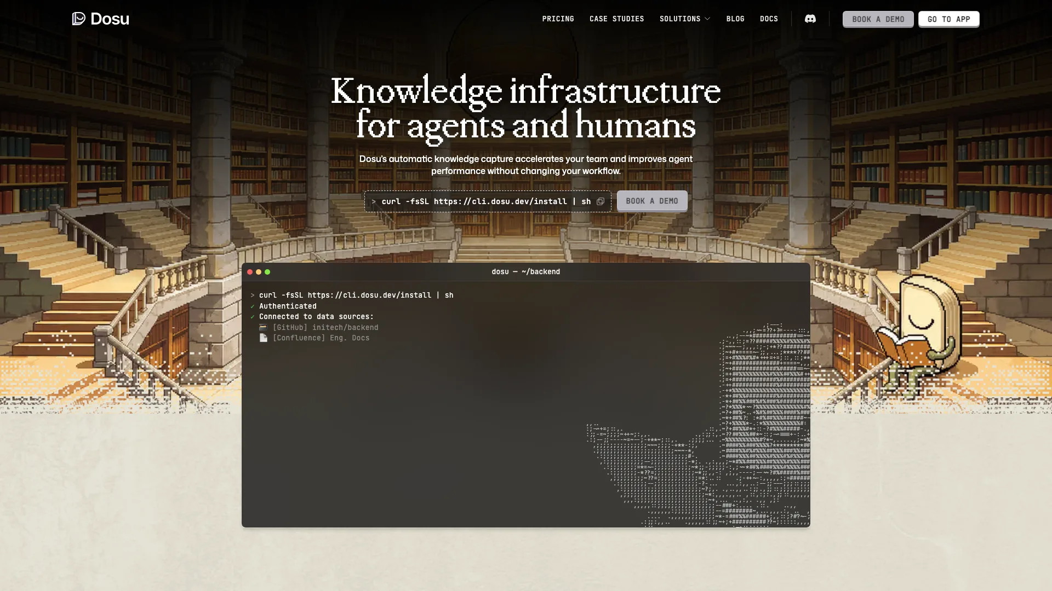Screen dimensions: 1052x591
Task: Click the yellow terminal minimize dot
Action: coord(259,272)
